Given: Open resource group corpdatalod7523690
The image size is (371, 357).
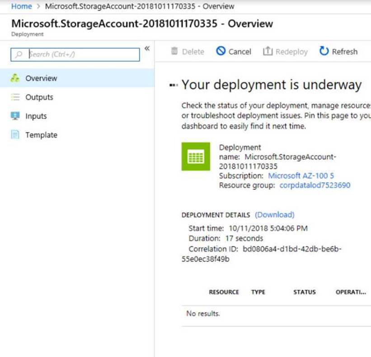Looking at the screenshot, I should (x=315, y=185).
